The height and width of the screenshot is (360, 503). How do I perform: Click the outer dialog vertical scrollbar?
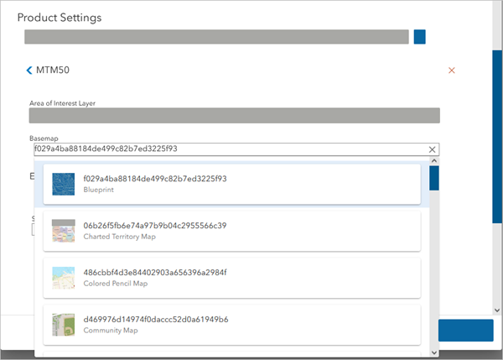pyautogui.click(x=496, y=134)
